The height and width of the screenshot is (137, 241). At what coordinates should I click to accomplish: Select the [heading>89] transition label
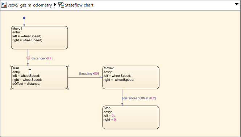coord(89,74)
